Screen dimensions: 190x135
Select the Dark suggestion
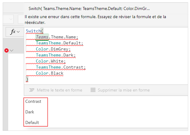point(30,112)
